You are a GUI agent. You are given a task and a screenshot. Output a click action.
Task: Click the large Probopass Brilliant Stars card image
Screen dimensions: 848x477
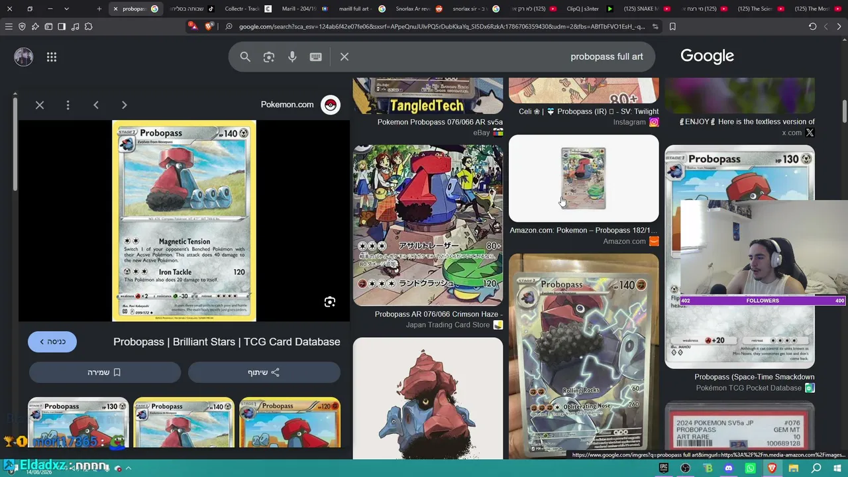click(x=184, y=221)
